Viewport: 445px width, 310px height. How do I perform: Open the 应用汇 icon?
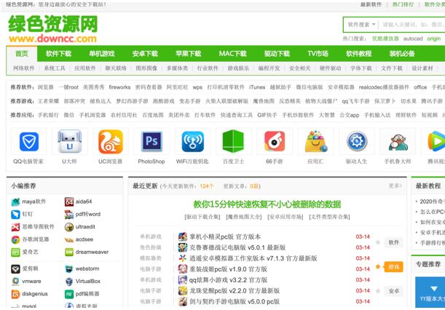315,141
